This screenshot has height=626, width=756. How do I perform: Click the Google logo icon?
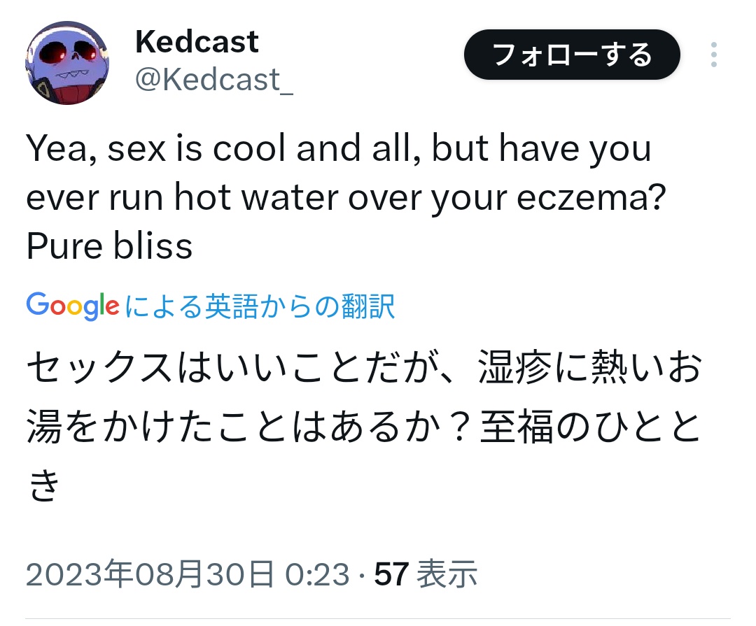coord(73,306)
